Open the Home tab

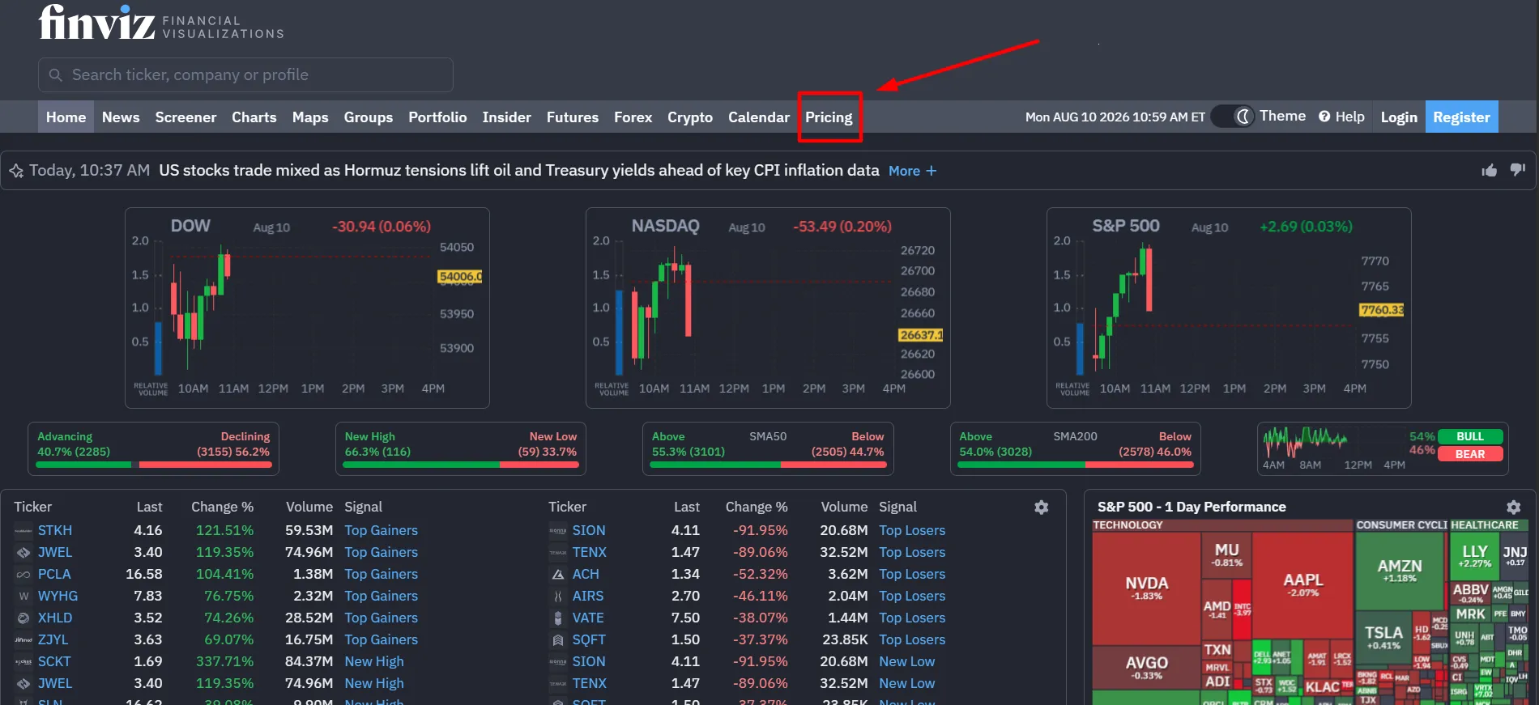[66, 117]
